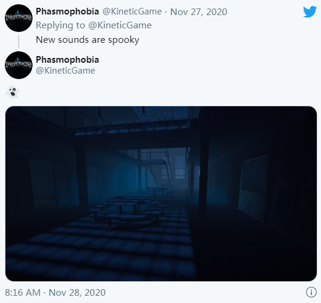Open top Phasmophobia profile avatar
The width and height of the screenshot is (321, 303).
19,18
